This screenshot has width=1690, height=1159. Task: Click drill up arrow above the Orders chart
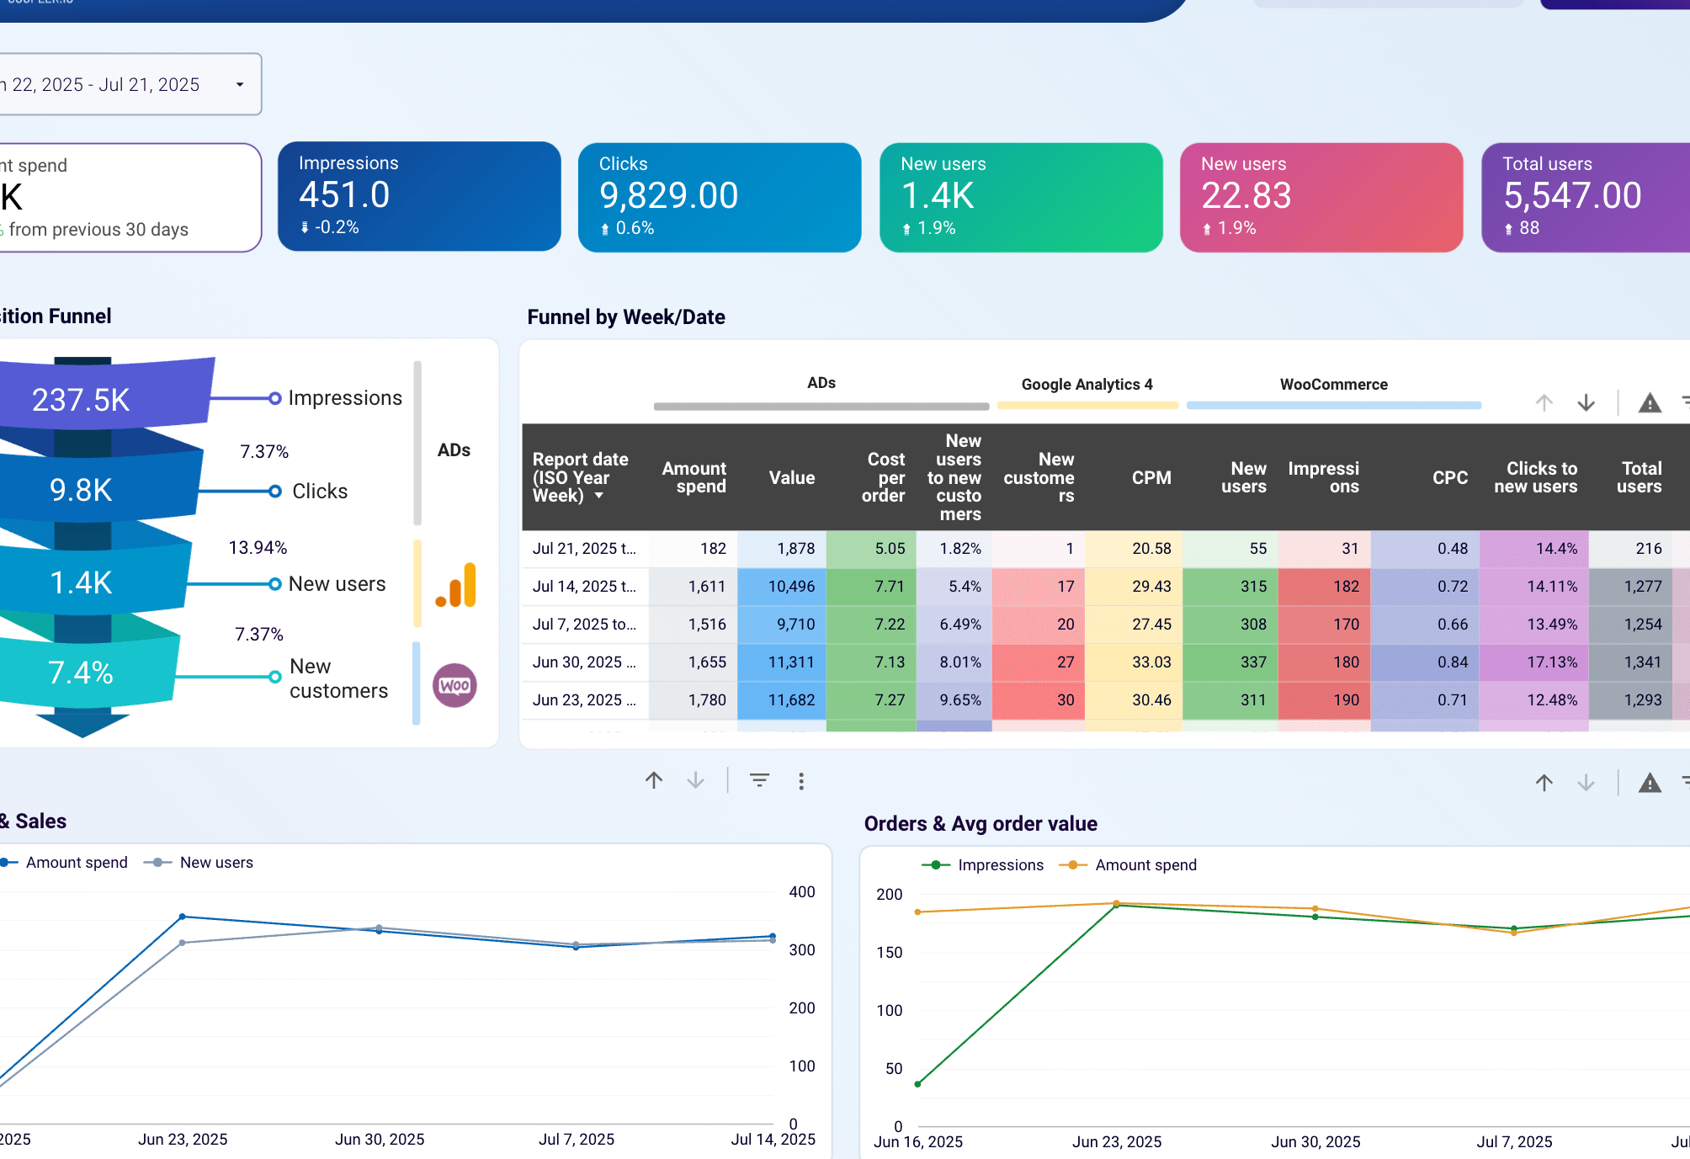pyautogui.click(x=1544, y=783)
